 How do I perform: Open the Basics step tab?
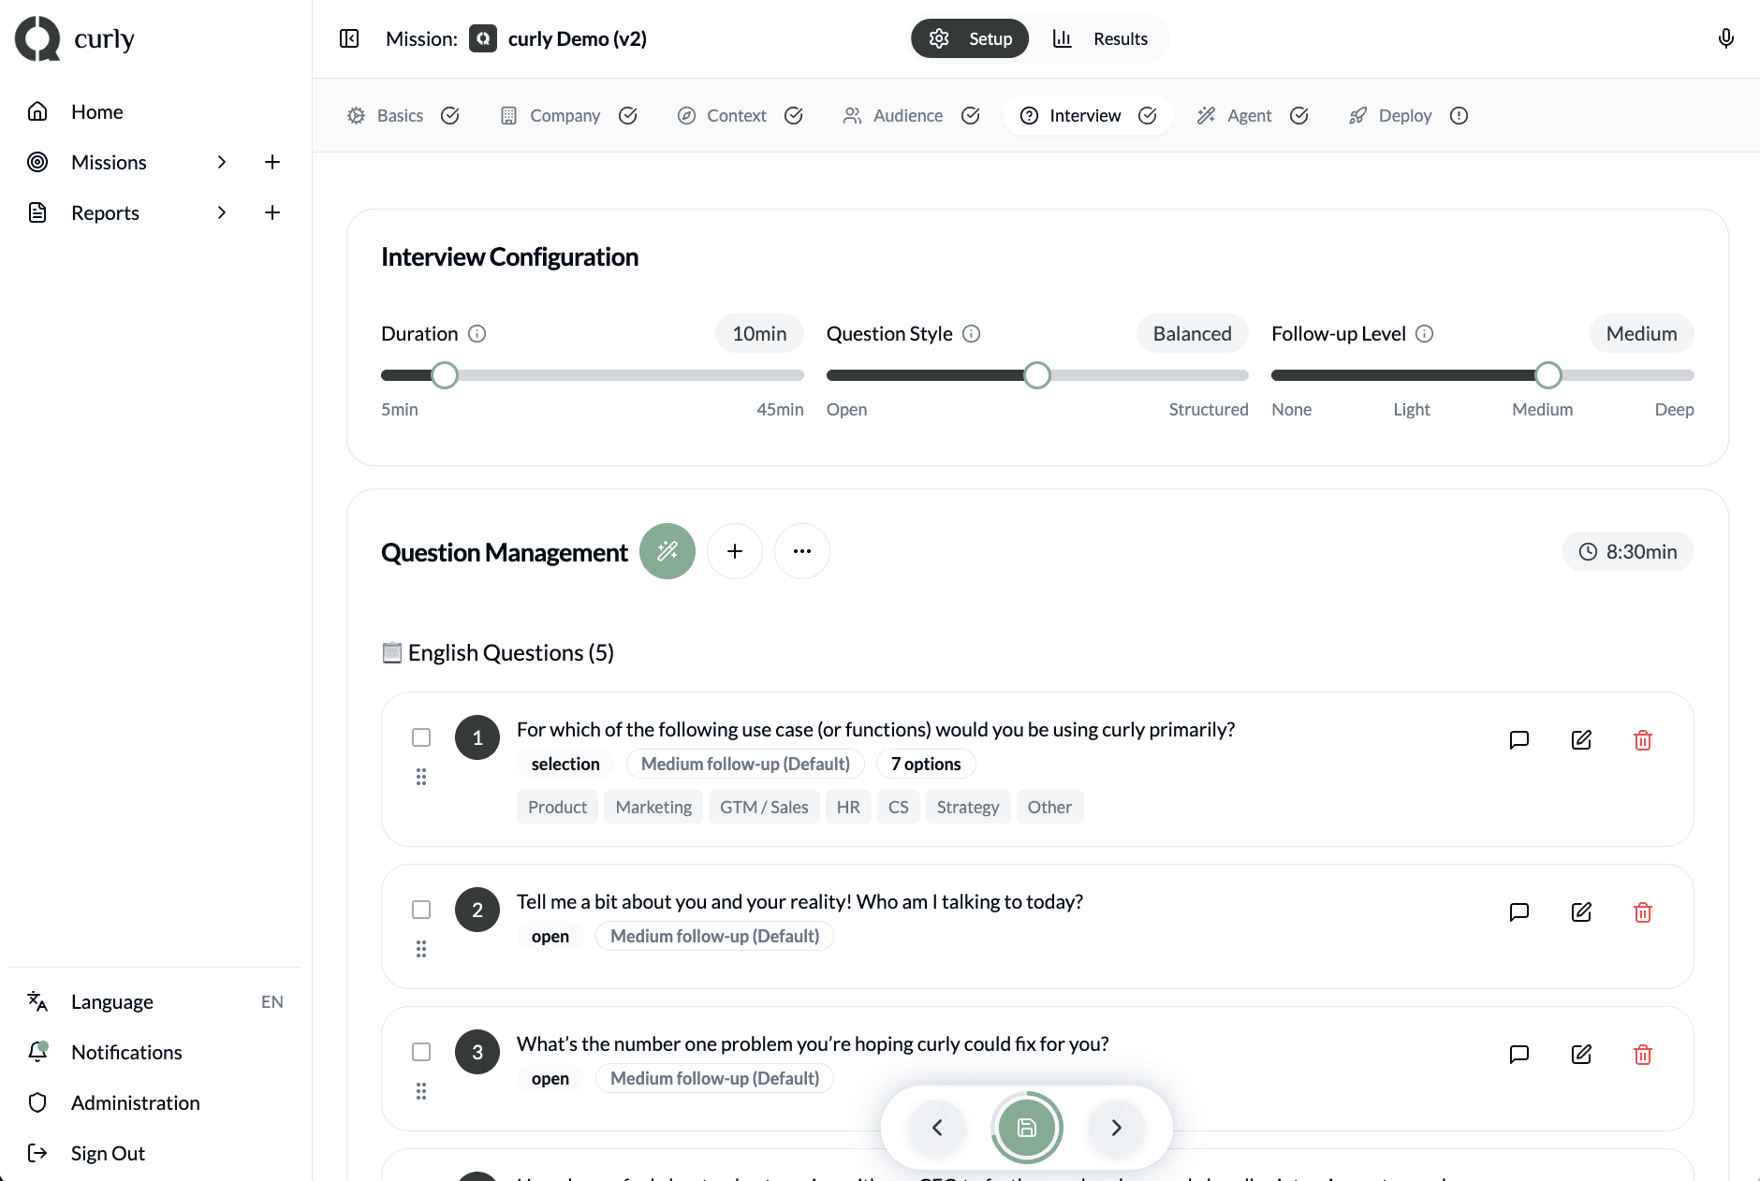[x=403, y=115]
